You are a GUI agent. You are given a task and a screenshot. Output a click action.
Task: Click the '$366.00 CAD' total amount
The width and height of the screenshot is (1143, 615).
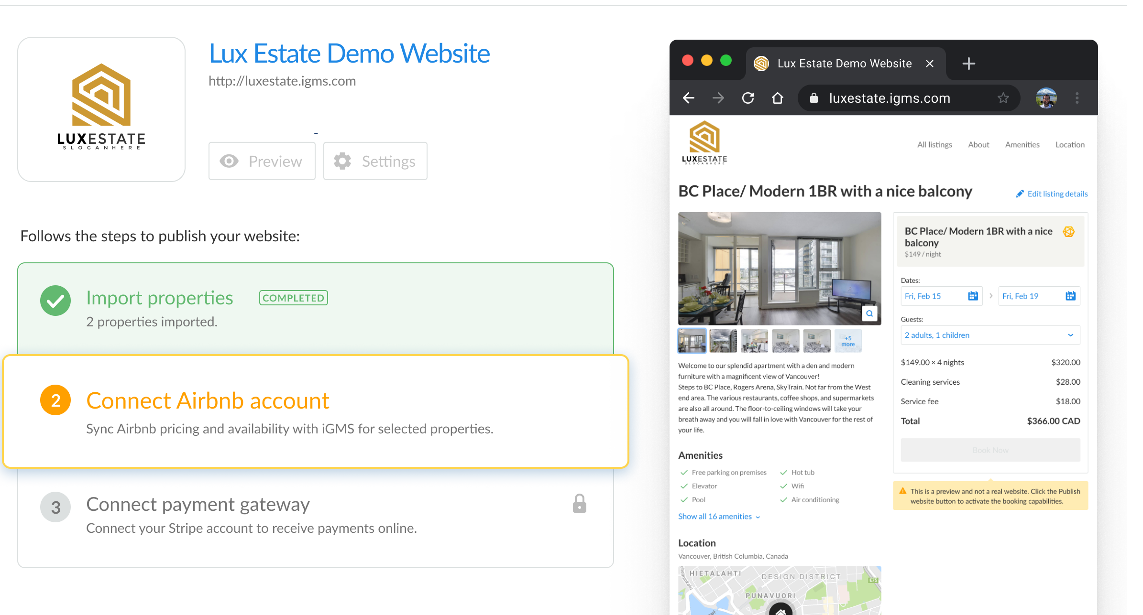click(x=1054, y=421)
